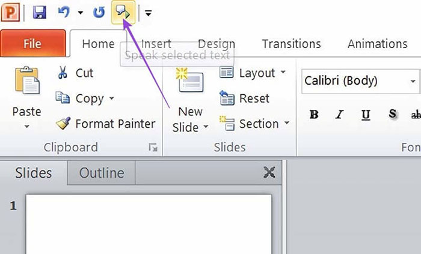Close the Slides/Outline pane
This screenshot has height=254, width=421.
coord(269,173)
